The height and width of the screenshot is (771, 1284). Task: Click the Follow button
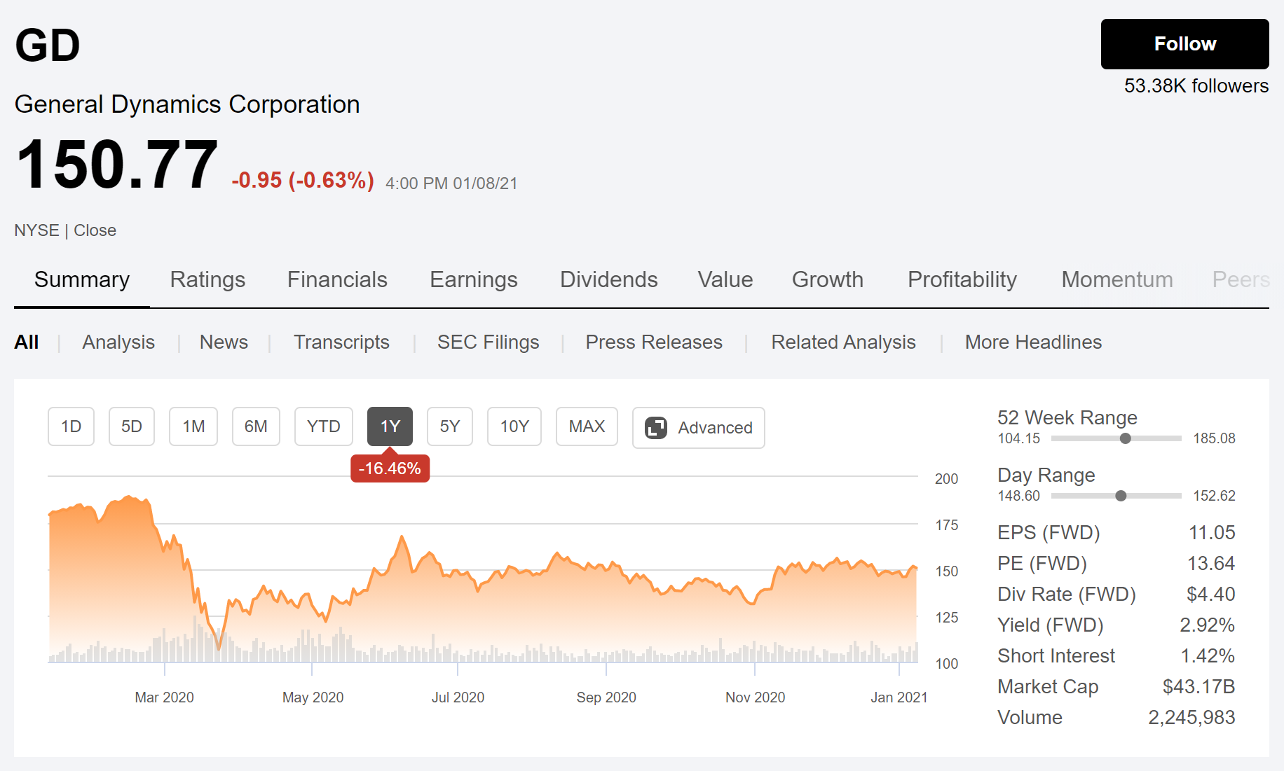coord(1184,44)
